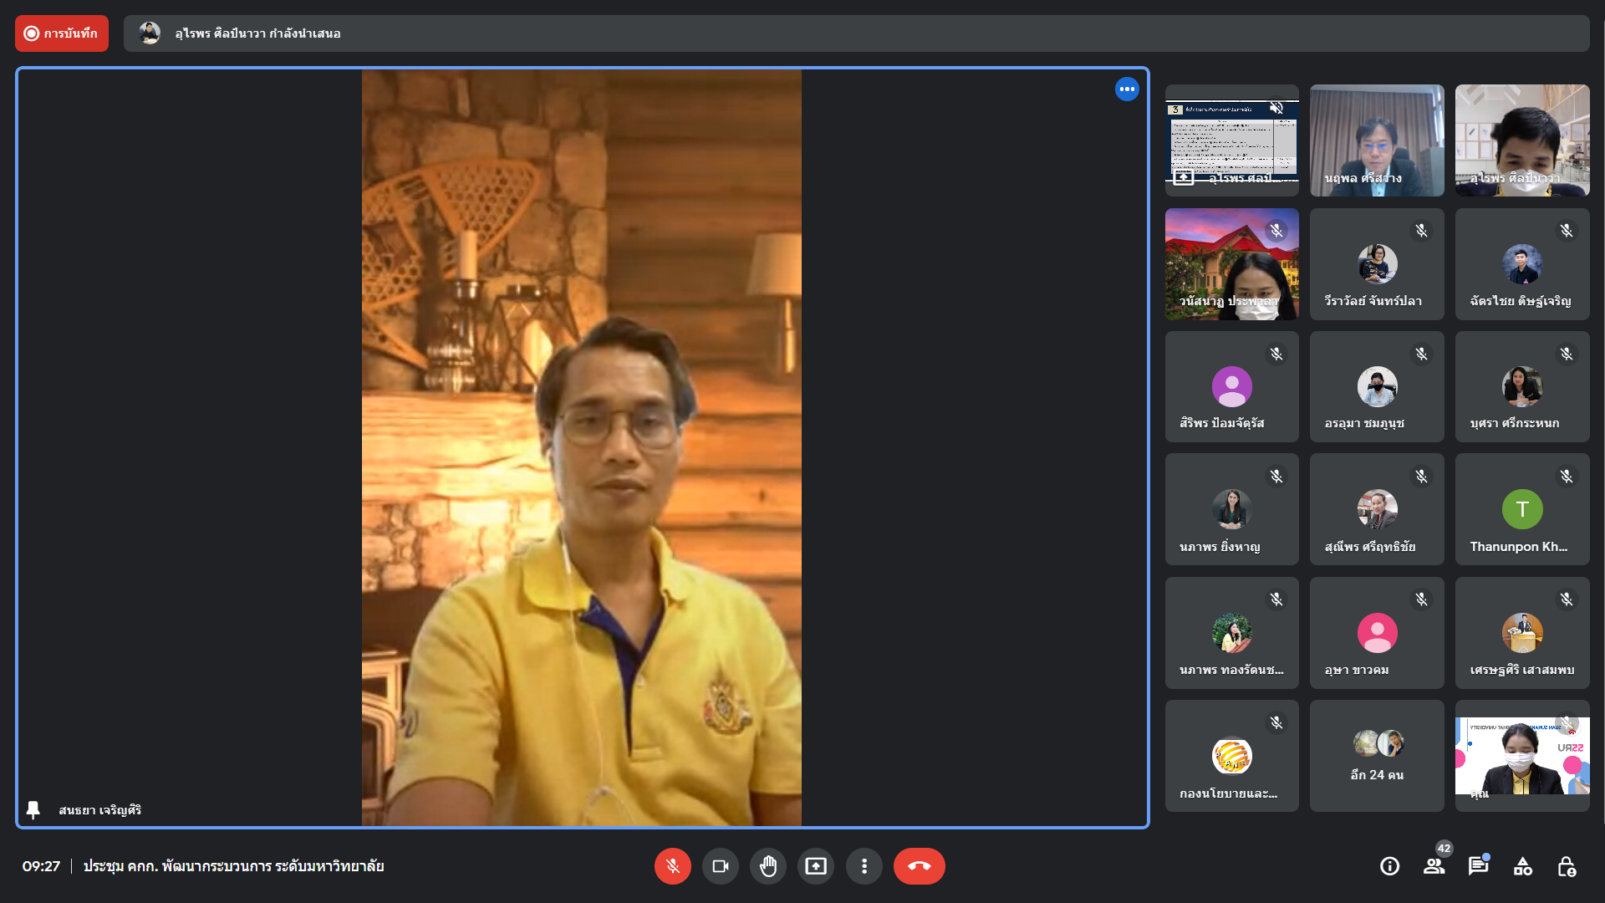Click the meeting title in the bottom bar
Image resolution: width=1605 pixels, height=903 pixels.
coord(233,866)
